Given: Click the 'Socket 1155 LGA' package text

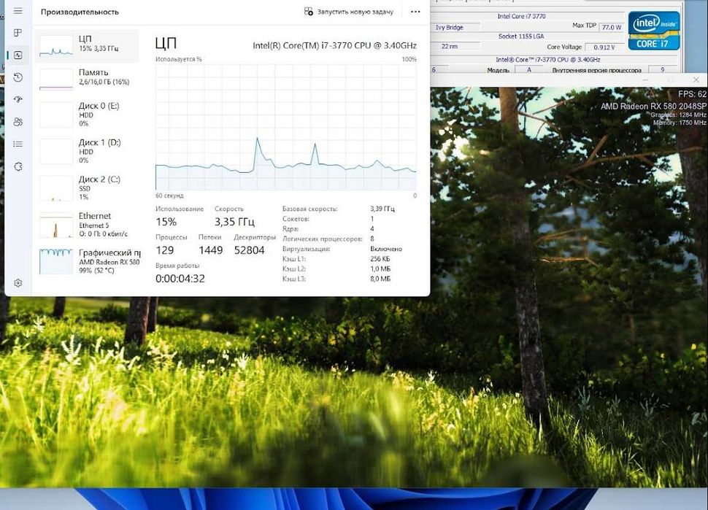Looking at the screenshot, I should tap(521, 36).
